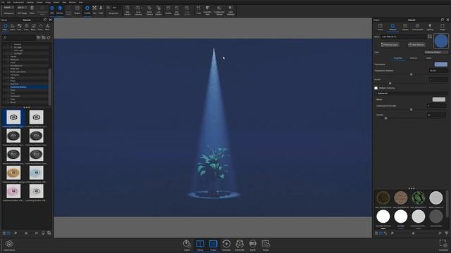The width and height of the screenshot is (451, 253).
Task: Open the Project Environment tab
Action: (417, 27)
